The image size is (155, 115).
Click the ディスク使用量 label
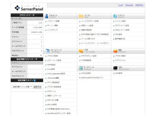18,27
